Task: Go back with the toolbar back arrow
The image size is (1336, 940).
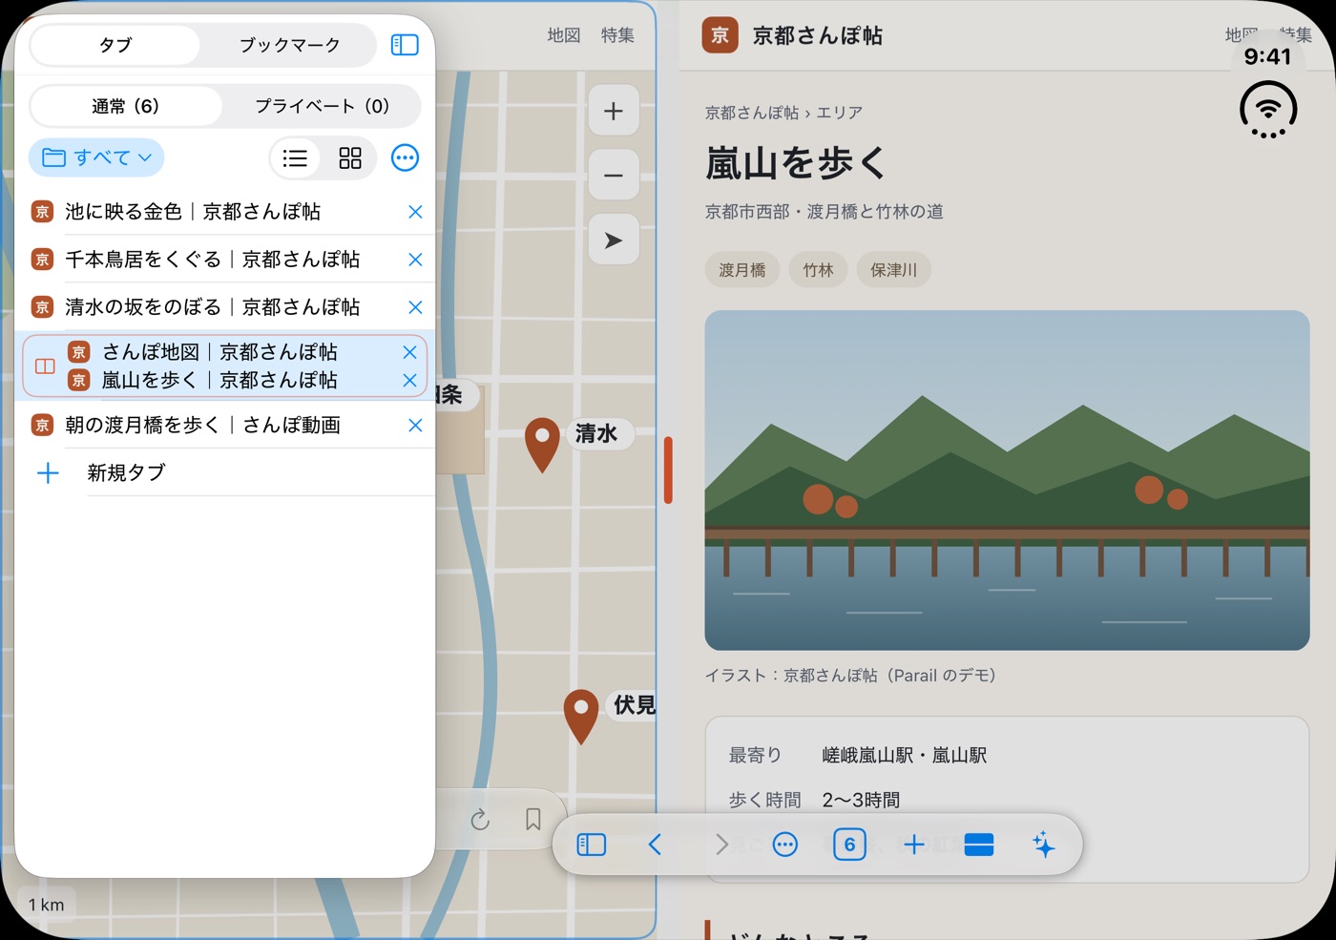Action: tap(655, 845)
